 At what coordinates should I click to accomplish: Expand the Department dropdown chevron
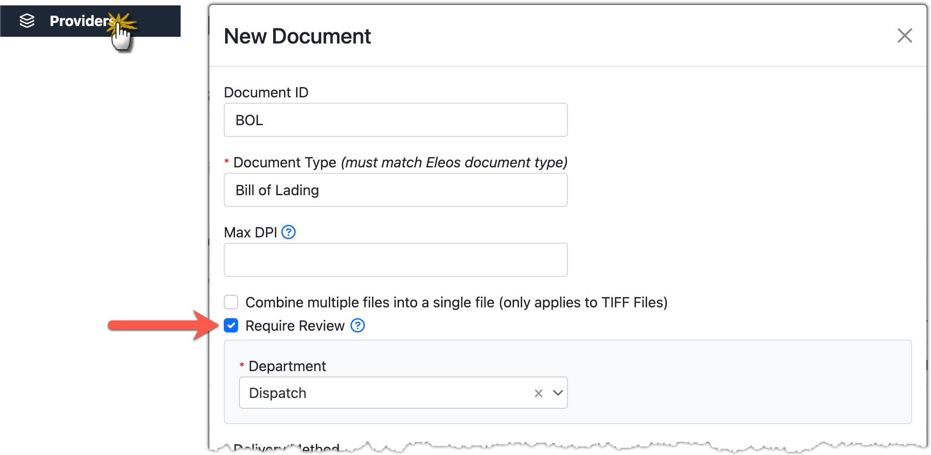558,393
